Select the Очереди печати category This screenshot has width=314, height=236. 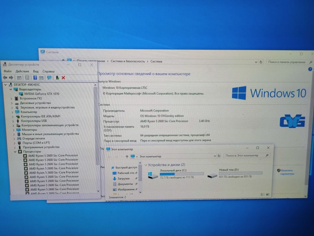pyautogui.click(x=34, y=138)
